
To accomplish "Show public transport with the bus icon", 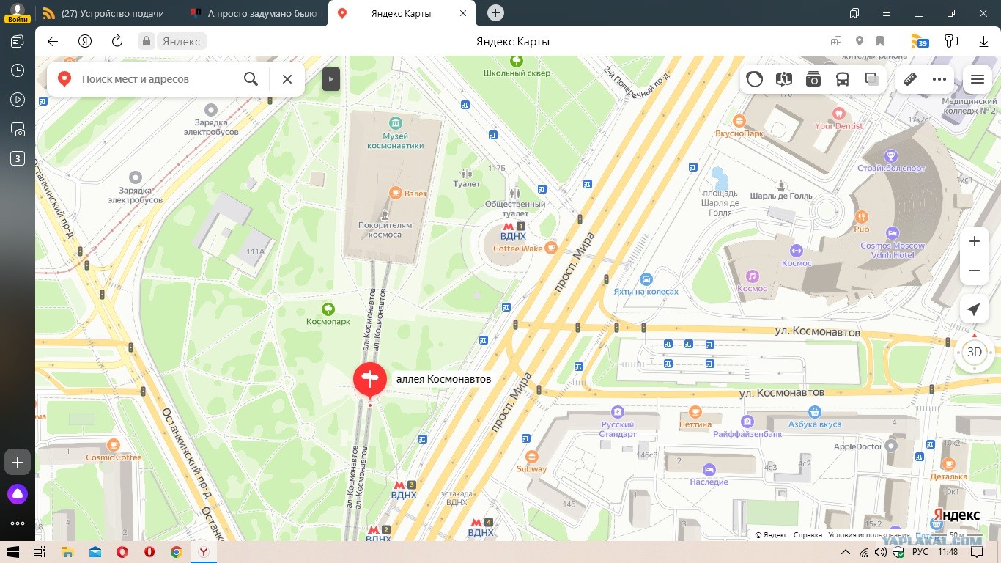I will 843,79.
